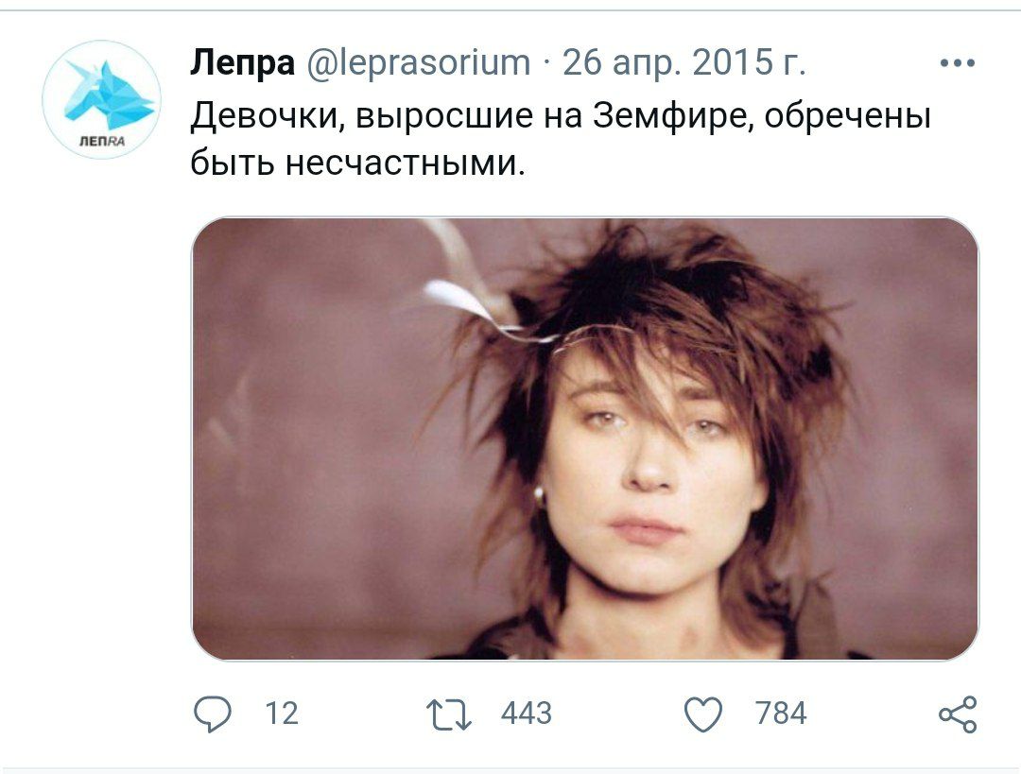View the 784 likes count
1021x774 pixels.
[x=781, y=714]
